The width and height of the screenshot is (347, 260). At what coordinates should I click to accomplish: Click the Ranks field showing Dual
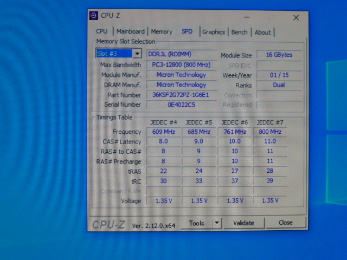click(279, 85)
